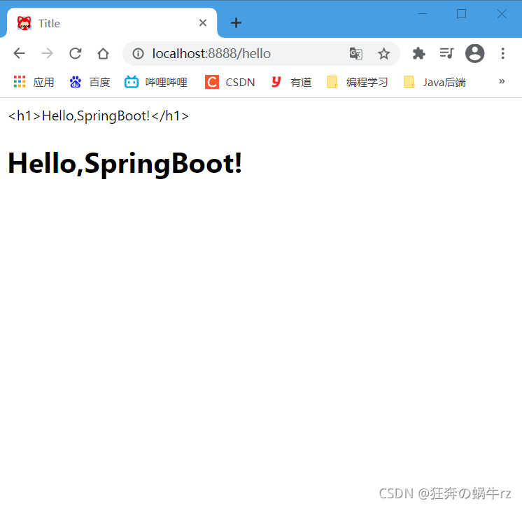This screenshot has width=522, height=506.
Task: Close the browser window
Action: 502,14
